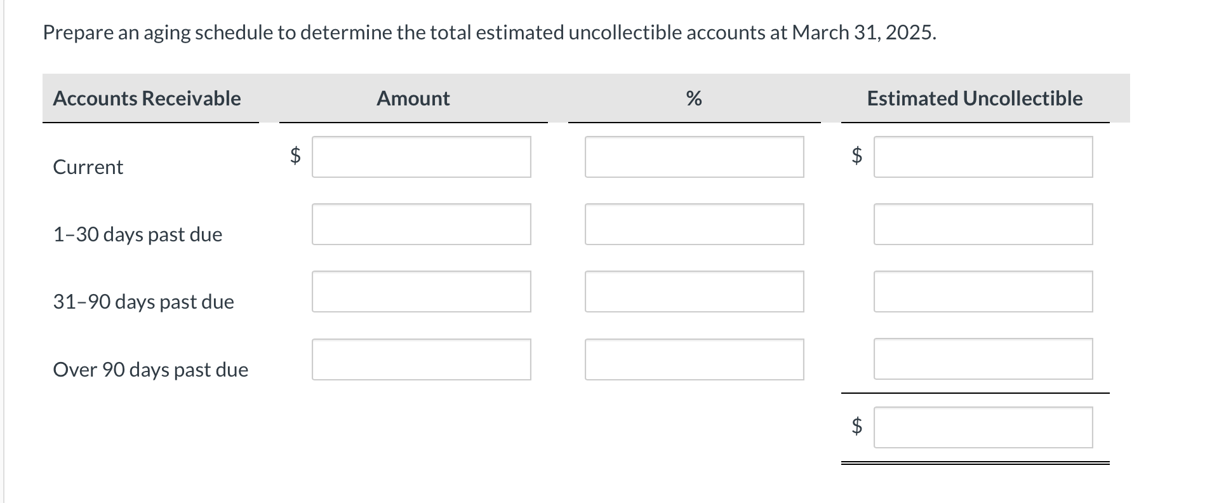The height and width of the screenshot is (503, 1219).
Task: Click the Amount field for Over 90 days past due
Action: (421, 360)
